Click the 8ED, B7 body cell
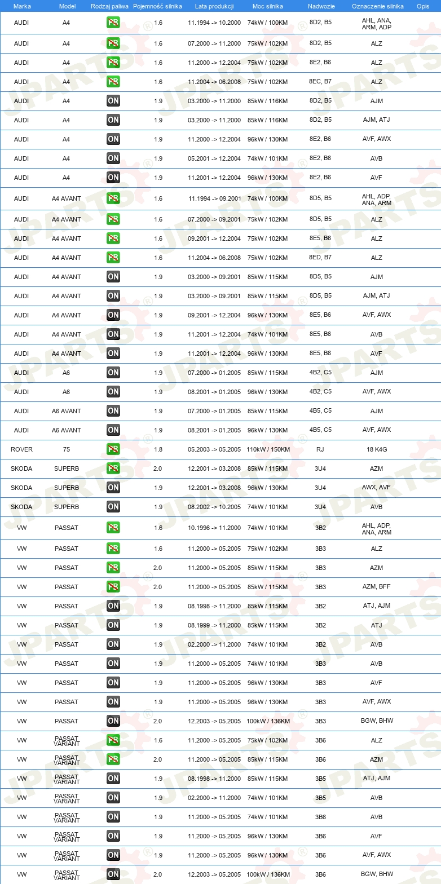 coord(320,258)
